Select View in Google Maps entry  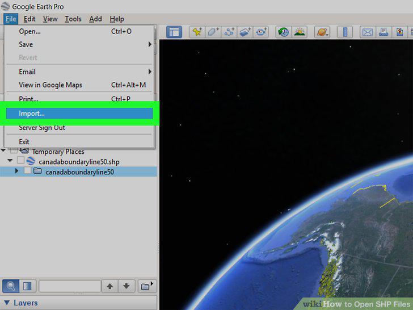[79, 85]
